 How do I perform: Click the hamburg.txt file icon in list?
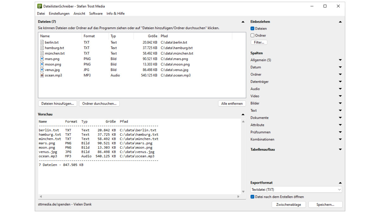[42, 48]
